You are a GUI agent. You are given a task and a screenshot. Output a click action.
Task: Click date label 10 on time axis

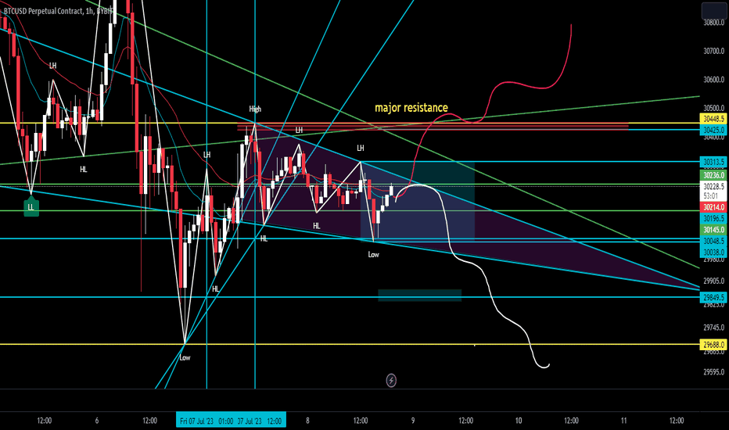tap(519, 421)
